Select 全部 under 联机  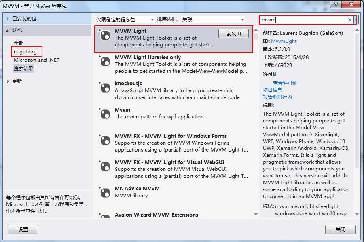[x=19, y=43]
